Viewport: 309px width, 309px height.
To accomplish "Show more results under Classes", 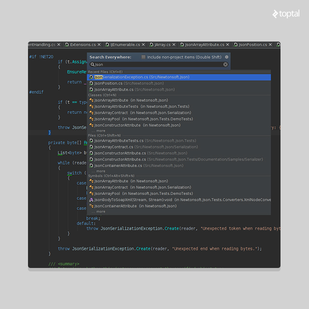I will click(98, 131).
